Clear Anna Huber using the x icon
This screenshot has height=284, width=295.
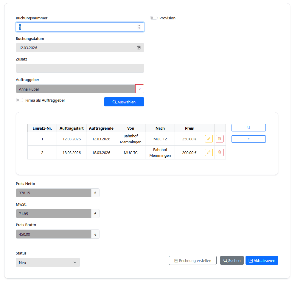coord(139,89)
